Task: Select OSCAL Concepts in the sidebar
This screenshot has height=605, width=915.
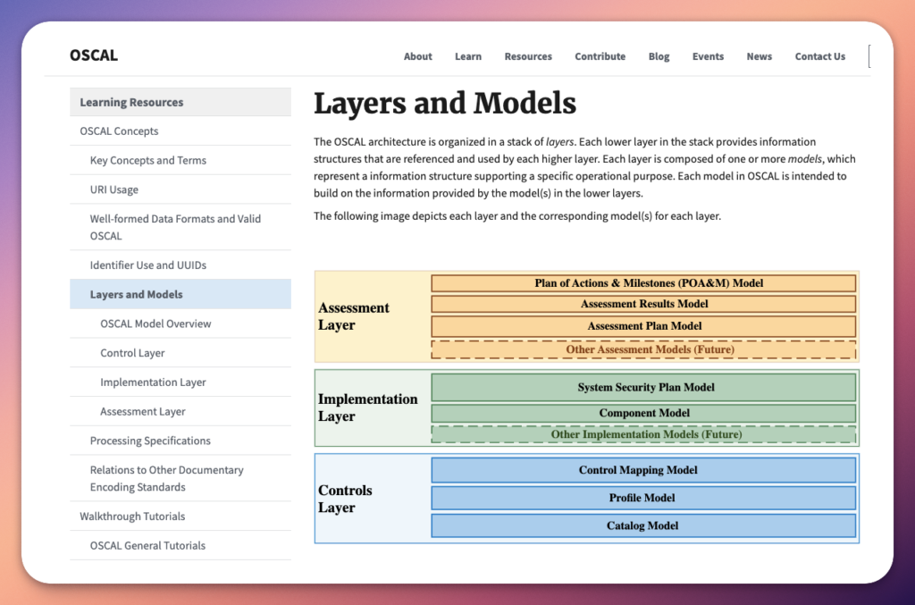Action: [x=119, y=131]
